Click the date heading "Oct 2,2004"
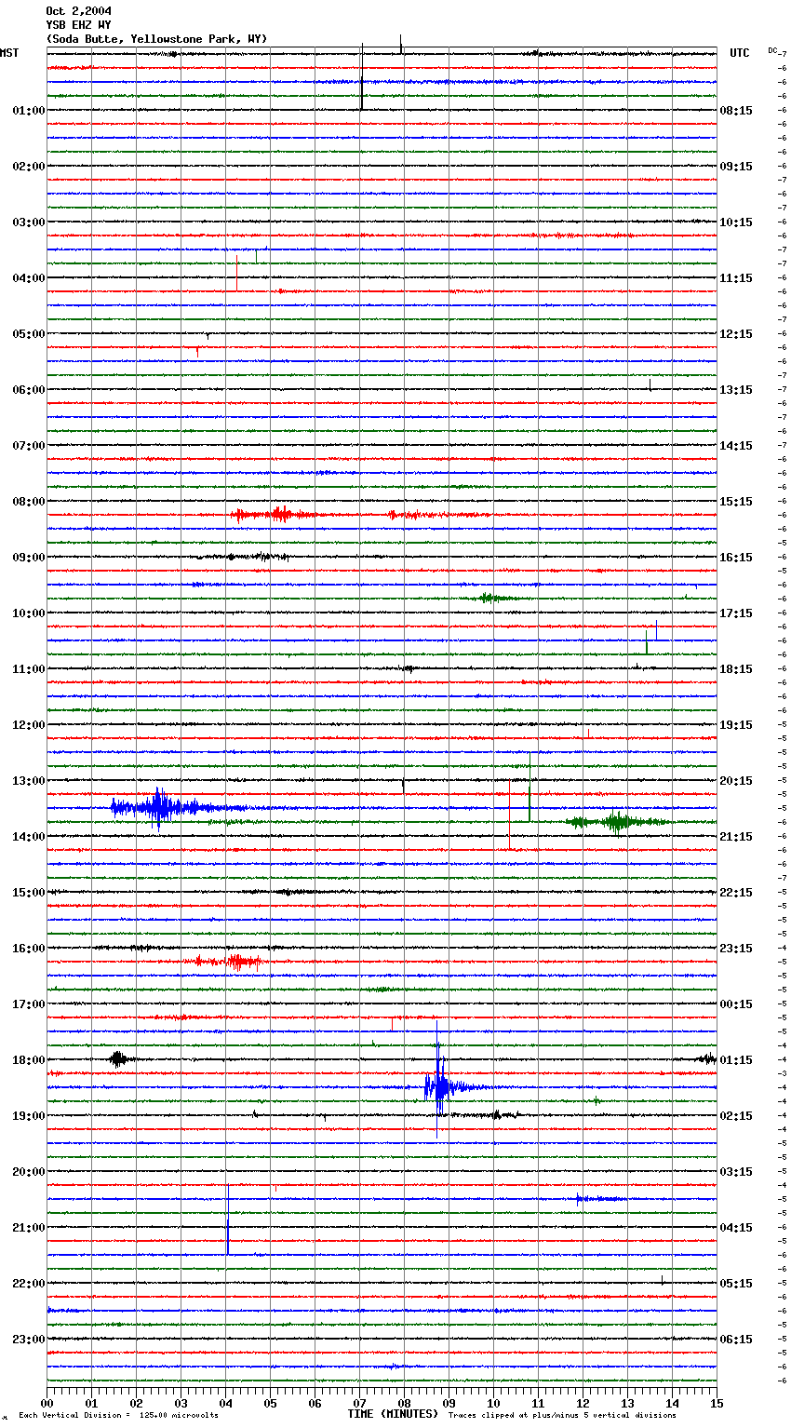 pyautogui.click(x=78, y=11)
